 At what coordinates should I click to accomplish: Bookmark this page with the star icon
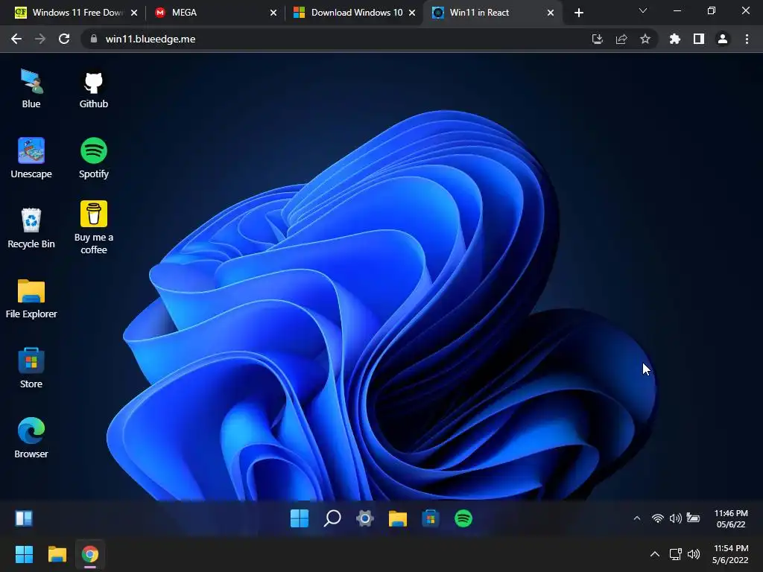pyautogui.click(x=645, y=39)
